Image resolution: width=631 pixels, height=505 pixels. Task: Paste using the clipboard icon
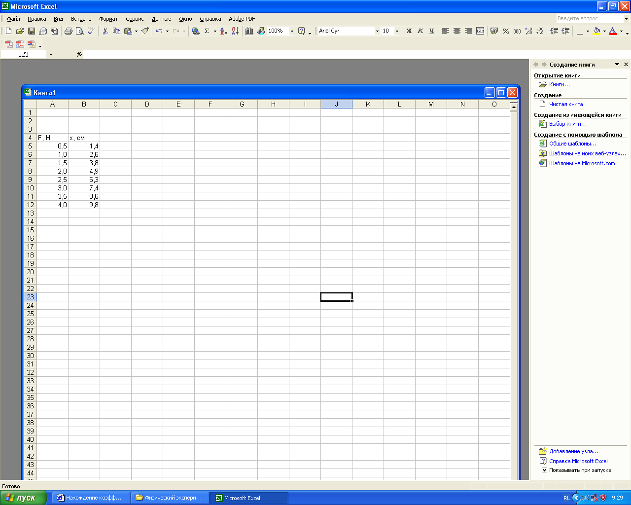[128, 31]
